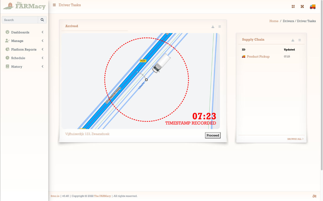Click the Product Pickup truck icon

click(x=244, y=57)
